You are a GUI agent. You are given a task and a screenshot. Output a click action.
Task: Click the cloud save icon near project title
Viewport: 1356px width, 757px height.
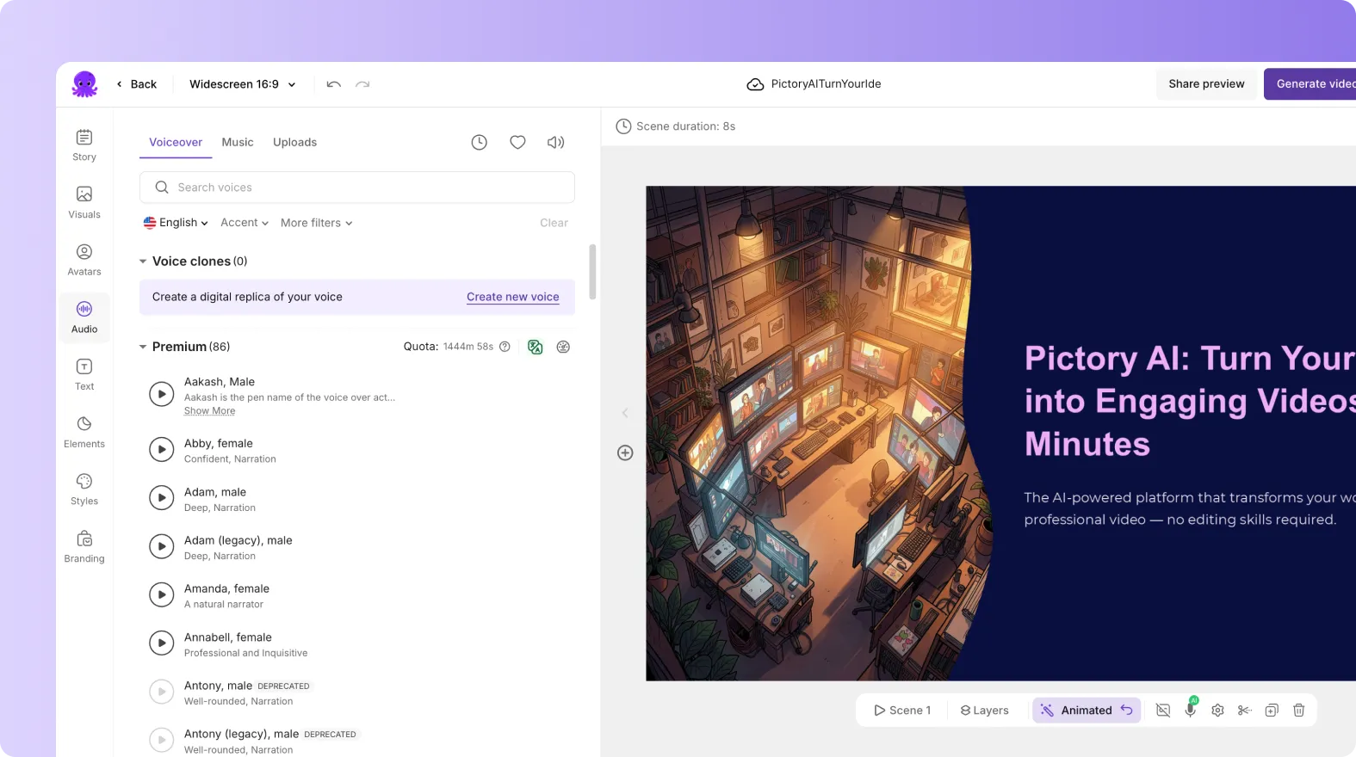[x=755, y=84]
